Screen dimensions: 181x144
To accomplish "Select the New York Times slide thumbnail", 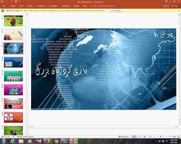I will tap(13, 117).
